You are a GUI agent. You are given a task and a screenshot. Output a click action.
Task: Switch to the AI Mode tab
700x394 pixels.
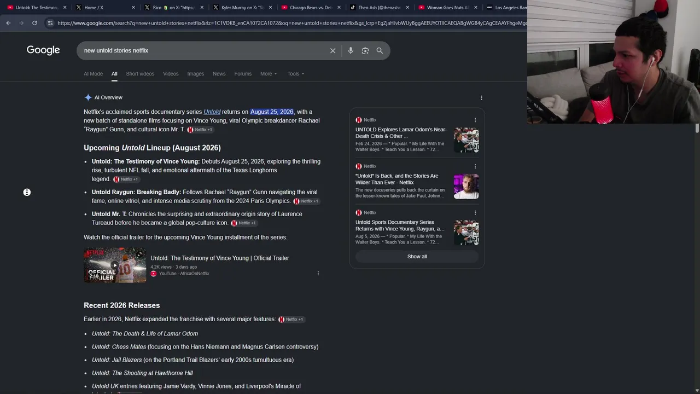tap(93, 74)
